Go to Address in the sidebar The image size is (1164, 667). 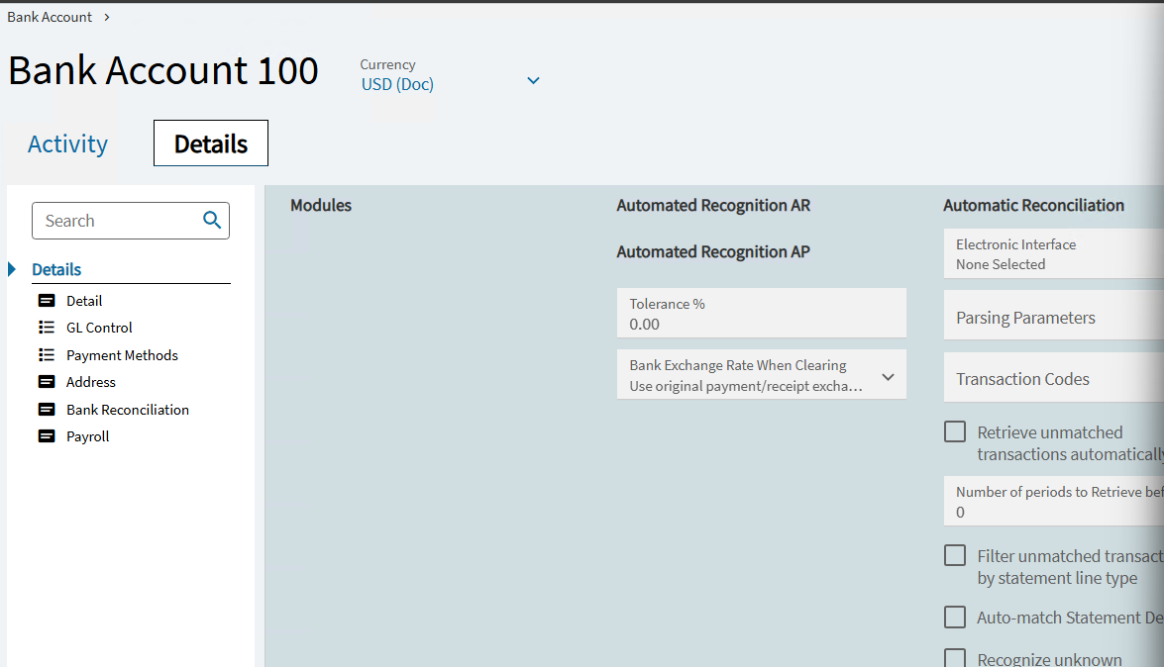click(x=90, y=381)
